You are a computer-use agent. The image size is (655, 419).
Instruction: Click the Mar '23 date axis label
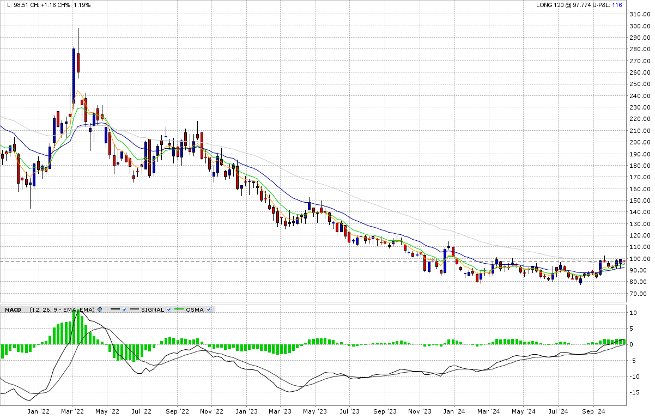[282, 411]
